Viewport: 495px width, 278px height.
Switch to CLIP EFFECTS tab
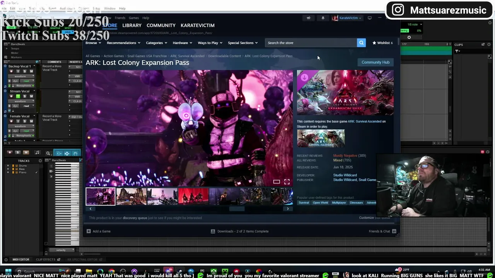click(46, 259)
